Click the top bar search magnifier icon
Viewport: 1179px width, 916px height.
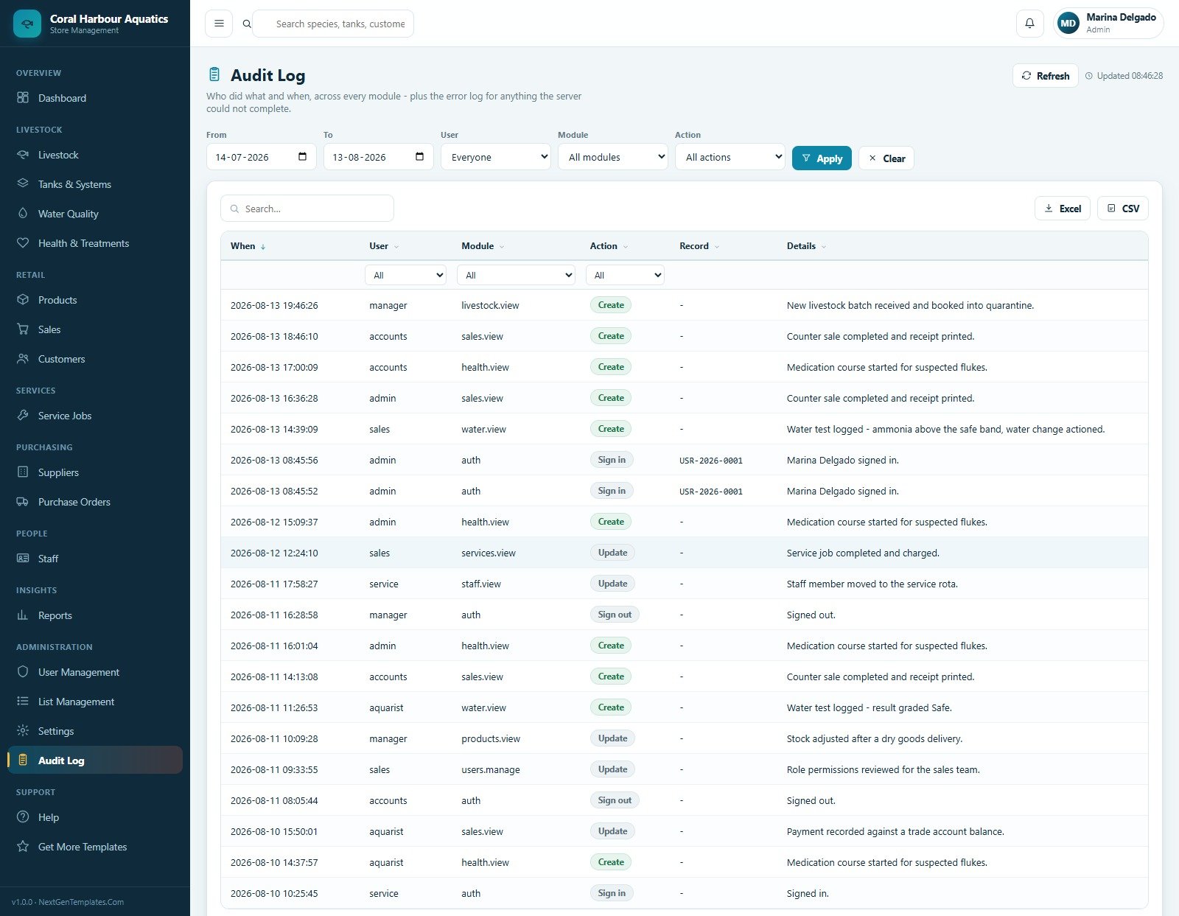(247, 24)
